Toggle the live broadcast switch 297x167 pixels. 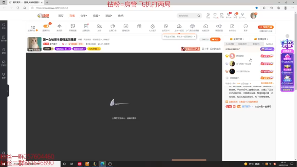[x=46, y=26]
